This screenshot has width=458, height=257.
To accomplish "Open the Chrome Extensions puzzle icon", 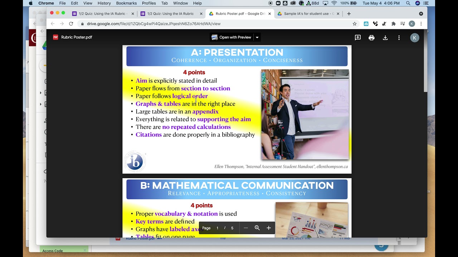I will click(394, 24).
